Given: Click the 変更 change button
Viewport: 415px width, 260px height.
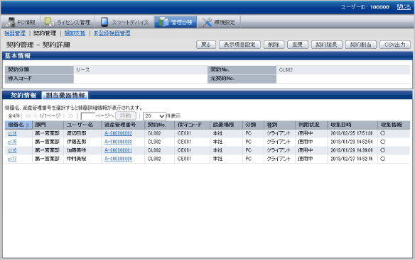Looking at the screenshot, I should 298,45.
